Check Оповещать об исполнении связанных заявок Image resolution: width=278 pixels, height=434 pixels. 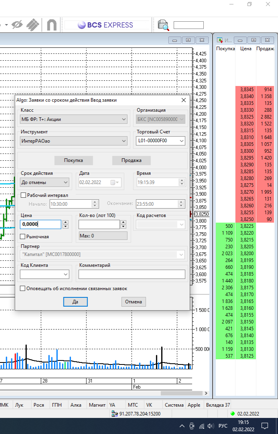coord(23,289)
